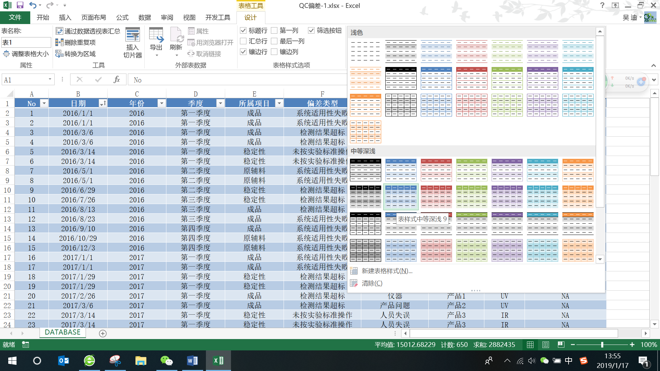Toggle the Header Row (标题行) checkbox
The image size is (660, 371).
(243, 31)
